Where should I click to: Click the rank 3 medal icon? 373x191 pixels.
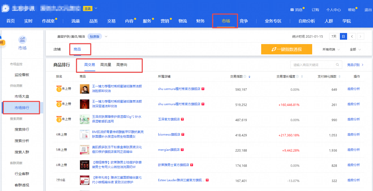click(59, 119)
